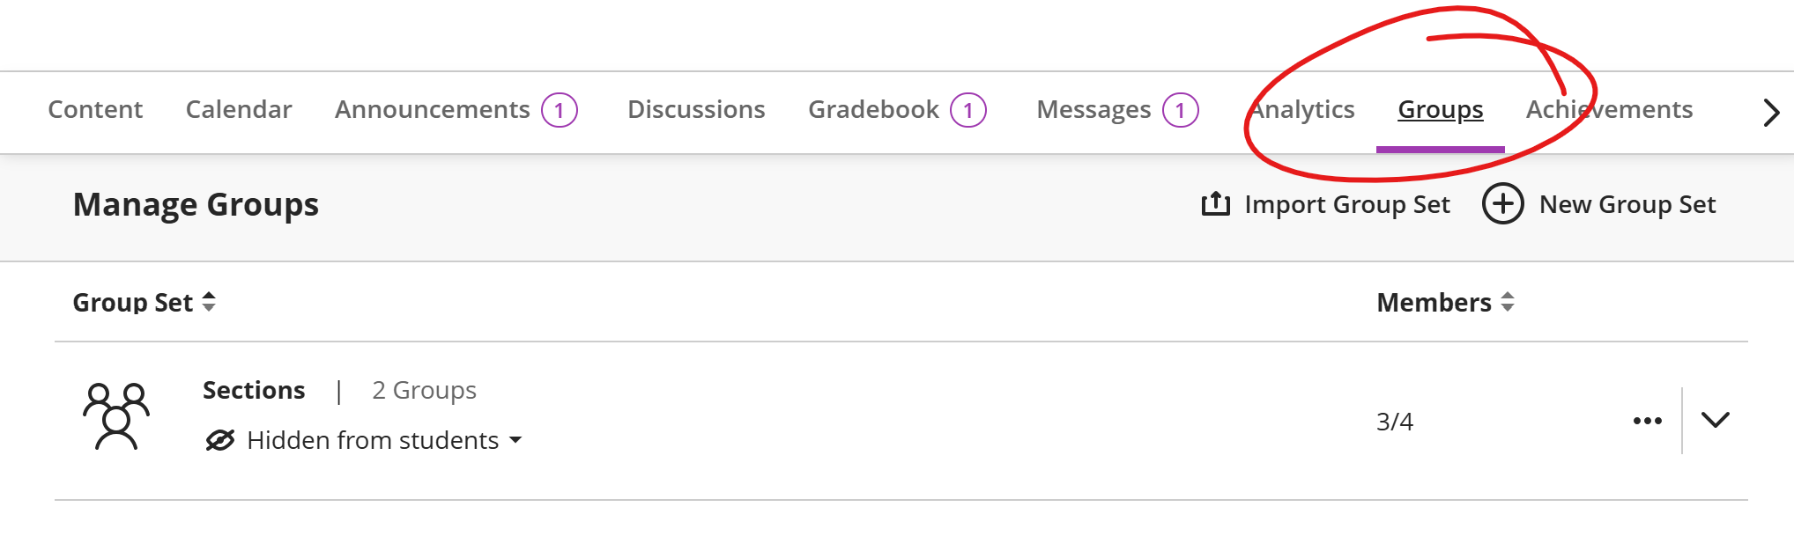Click the Import Group Set upload icon

1215,204
